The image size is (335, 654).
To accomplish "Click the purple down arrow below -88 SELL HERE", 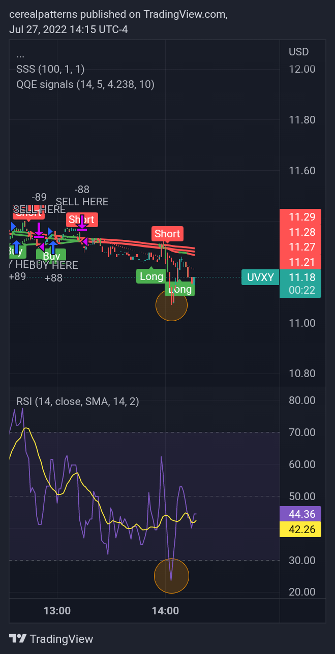I will coord(82,223).
